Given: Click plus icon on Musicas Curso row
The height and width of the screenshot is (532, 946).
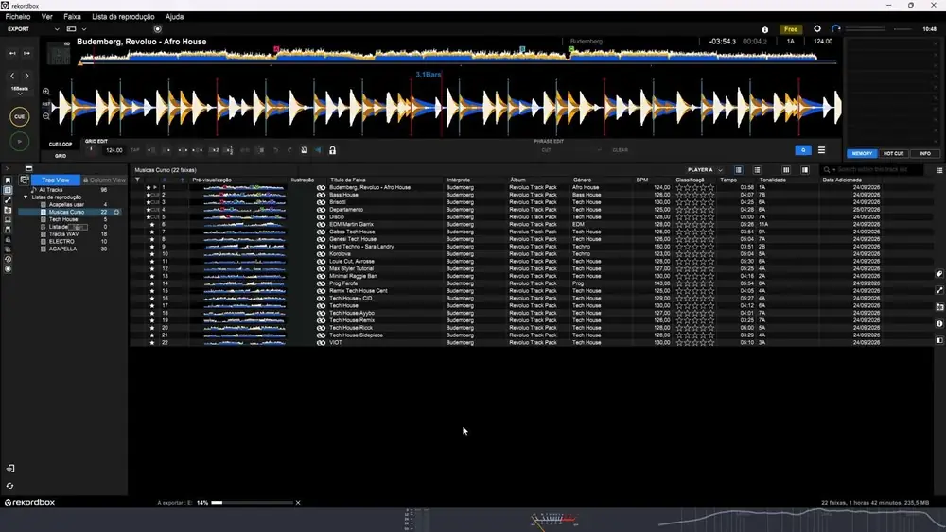Looking at the screenshot, I should (x=116, y=212).
